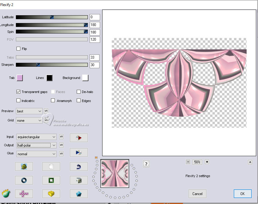Open the Glue normal dropdown

coord(36,154)
